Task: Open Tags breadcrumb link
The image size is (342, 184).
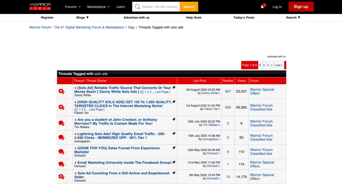Action: point(131,27)
